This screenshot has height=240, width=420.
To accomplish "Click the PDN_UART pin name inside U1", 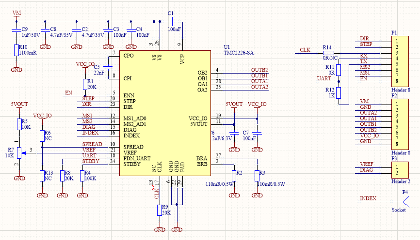I will point(137,159).
